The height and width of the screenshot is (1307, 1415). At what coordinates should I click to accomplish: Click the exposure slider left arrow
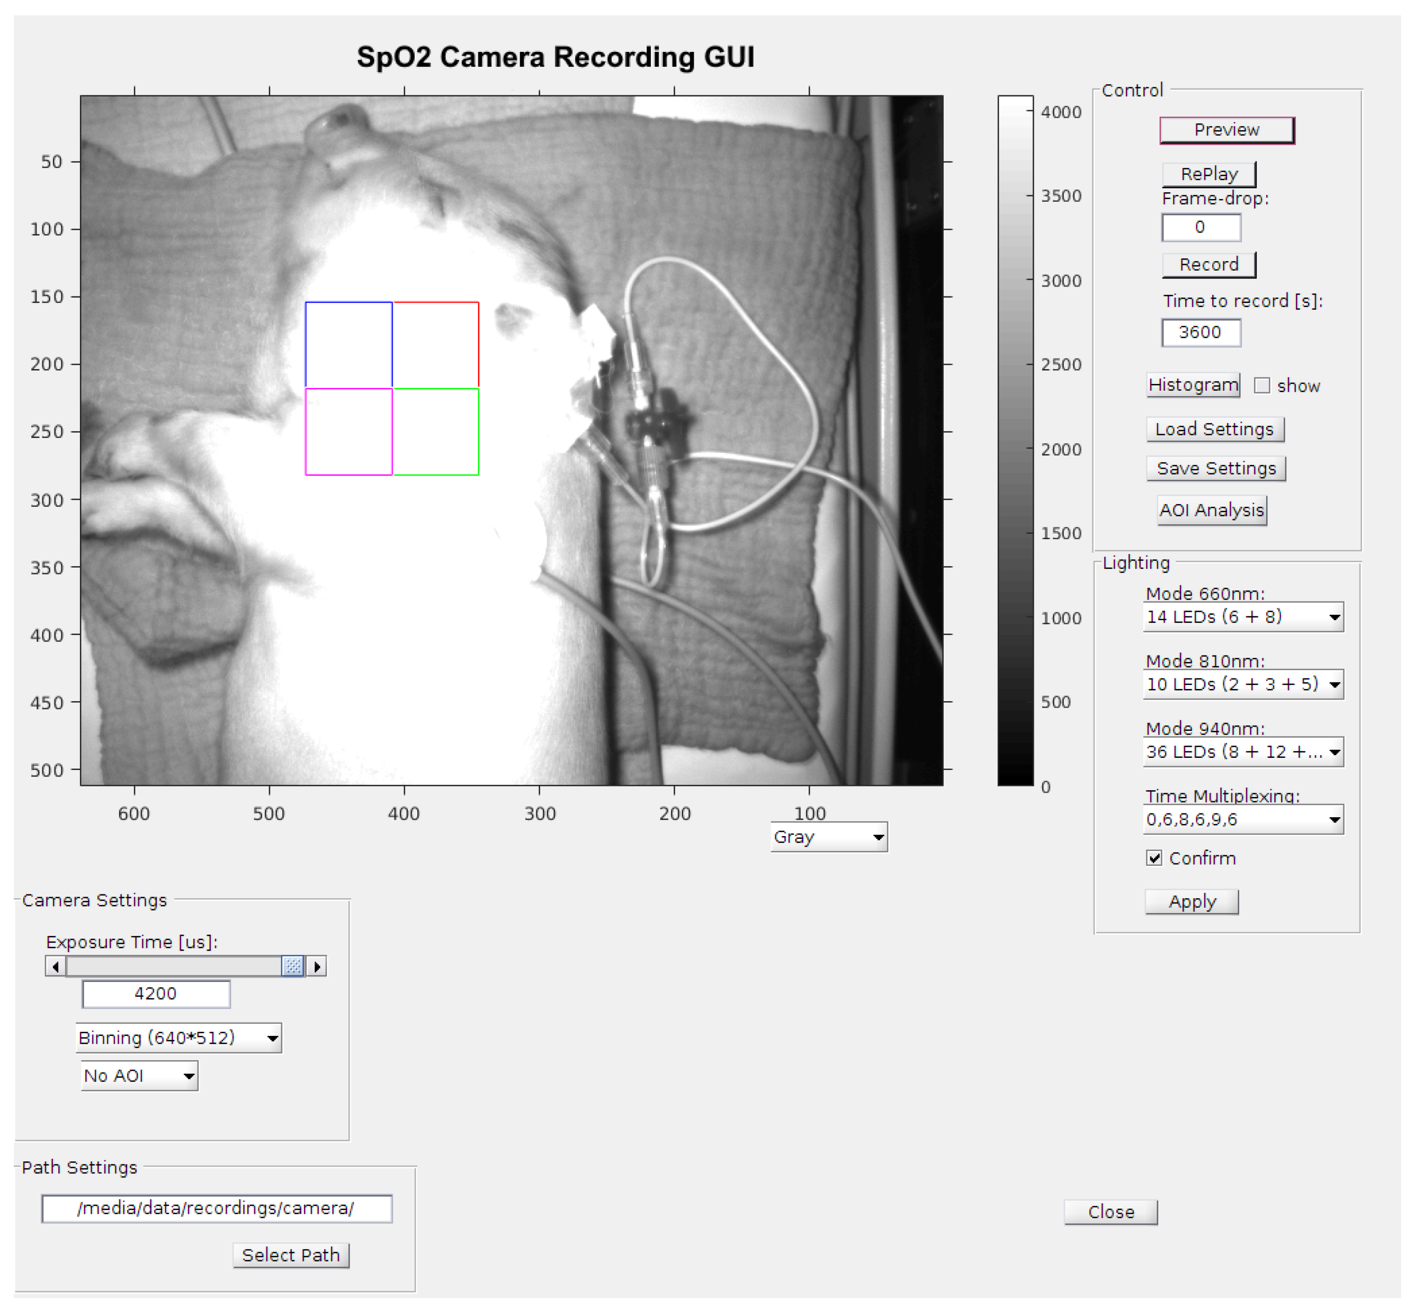click(55, 966)
